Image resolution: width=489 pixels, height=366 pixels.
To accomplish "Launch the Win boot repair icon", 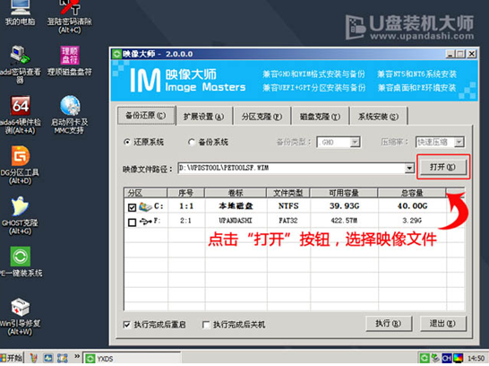I will (x=20, y=317).
